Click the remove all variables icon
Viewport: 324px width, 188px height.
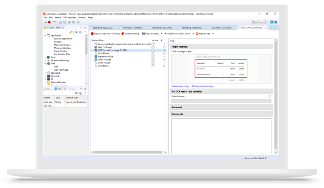(x=80, y=93)
